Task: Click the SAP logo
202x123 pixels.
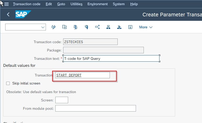Action: pos(23,14)
